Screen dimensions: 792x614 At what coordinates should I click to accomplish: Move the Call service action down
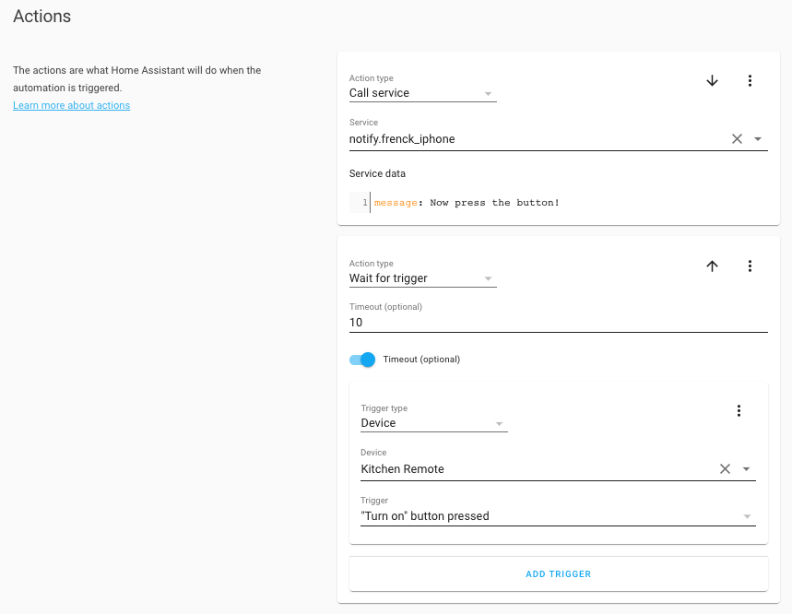(x=712, y=80)
